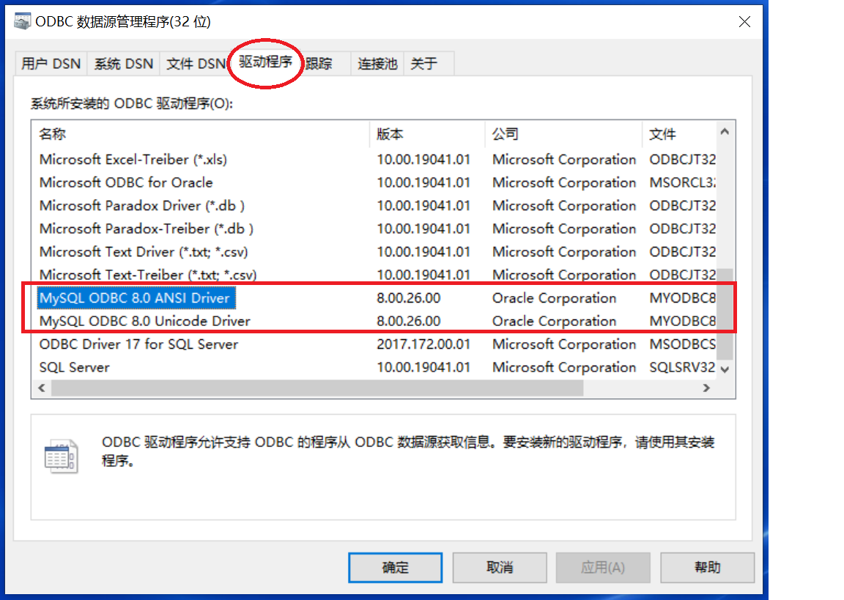The image size is (844, 600).
Task: Click MSODBCS file cell
Action: [682, 344]
